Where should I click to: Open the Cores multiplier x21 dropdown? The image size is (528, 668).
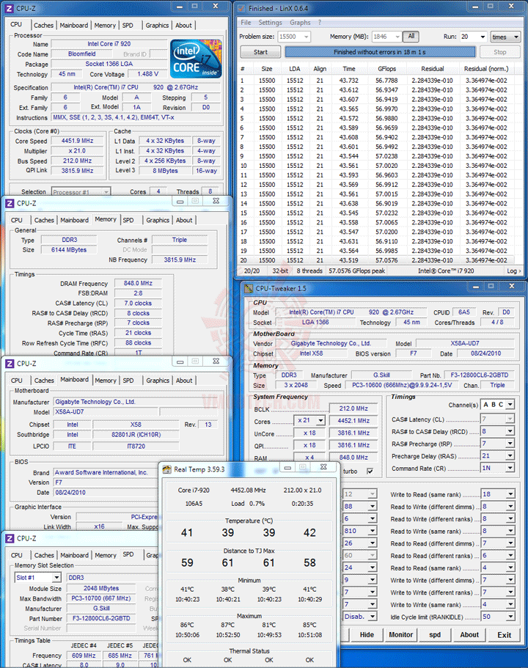point(320,420)
